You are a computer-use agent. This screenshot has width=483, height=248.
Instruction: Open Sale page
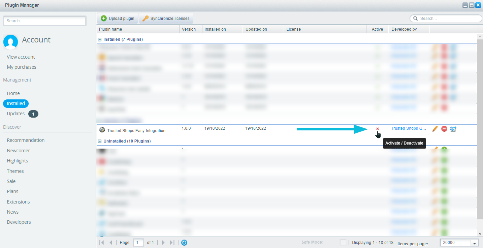point(11,181)
